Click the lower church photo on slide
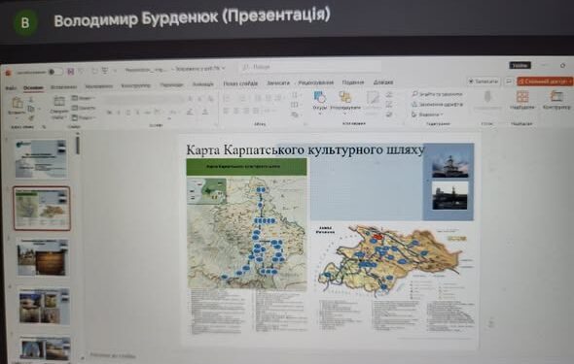574x364 pixels. (x=449, y=196)
